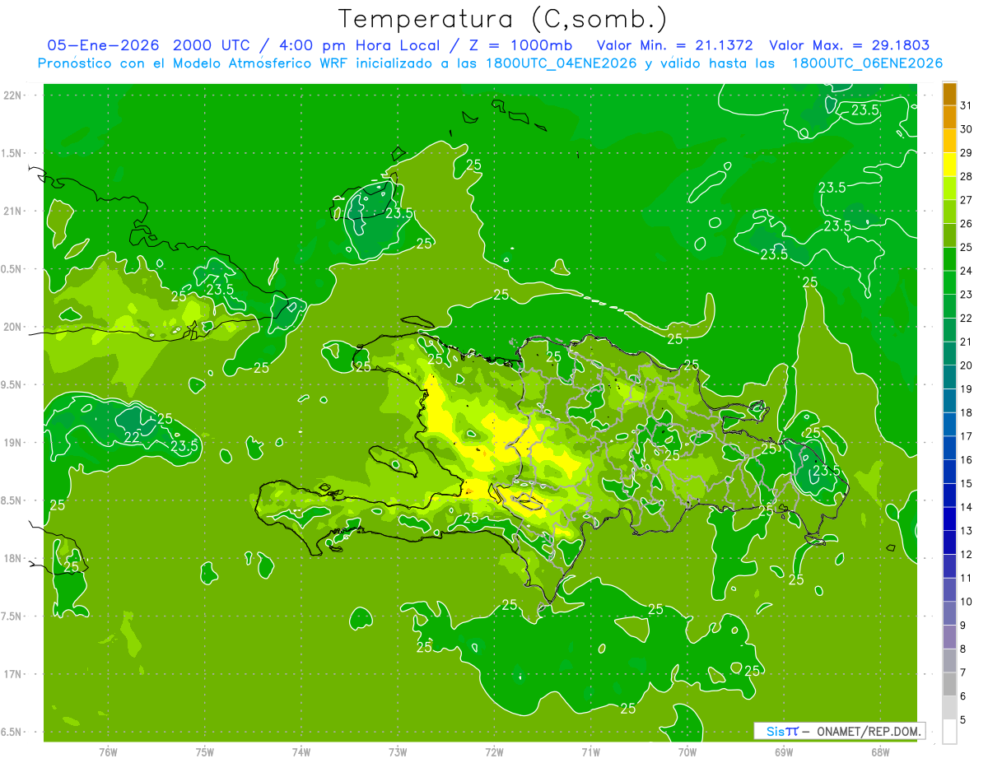
Task: Pick the purple swatch between 8 and 9
Action: click(x=949, y=637)
